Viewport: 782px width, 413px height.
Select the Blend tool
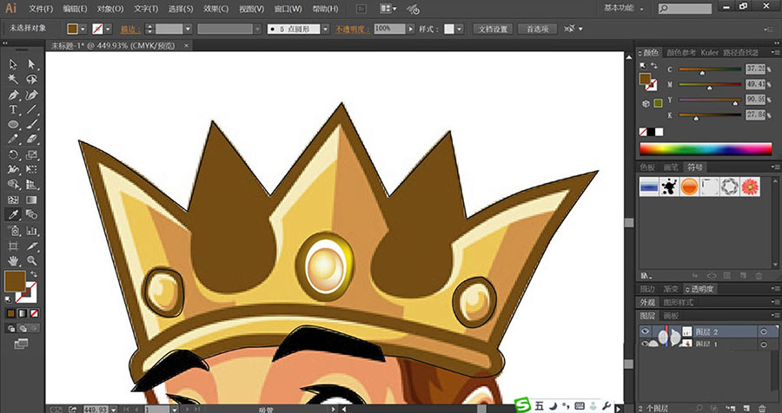[32, 214]
